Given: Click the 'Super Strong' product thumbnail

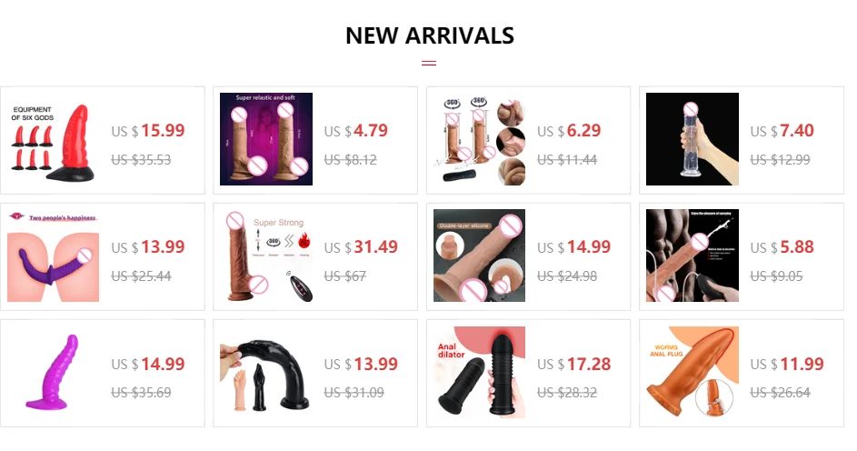Looking at the screenshot, I should tap(266, 256).
